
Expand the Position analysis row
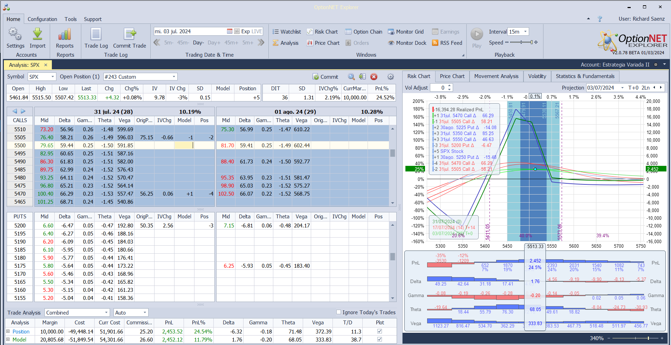[8, 331]
